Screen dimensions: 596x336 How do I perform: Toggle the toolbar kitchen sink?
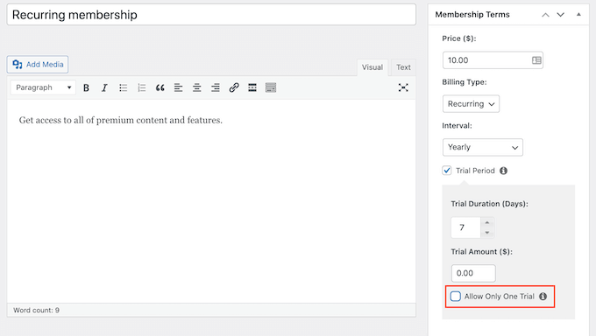(x=271, y=87)
